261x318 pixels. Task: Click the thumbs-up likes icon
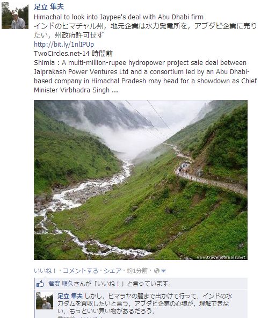(x=40, y=284)
